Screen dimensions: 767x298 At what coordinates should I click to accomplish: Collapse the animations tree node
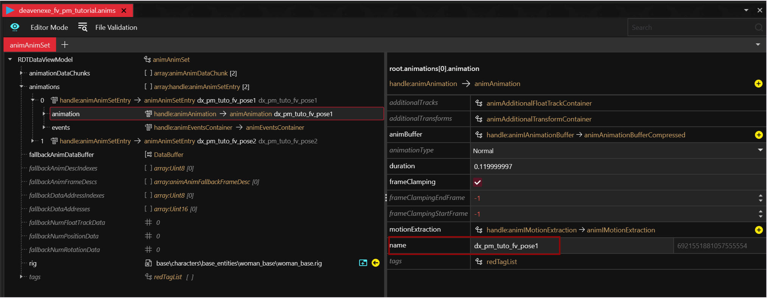tap(22, 87)
